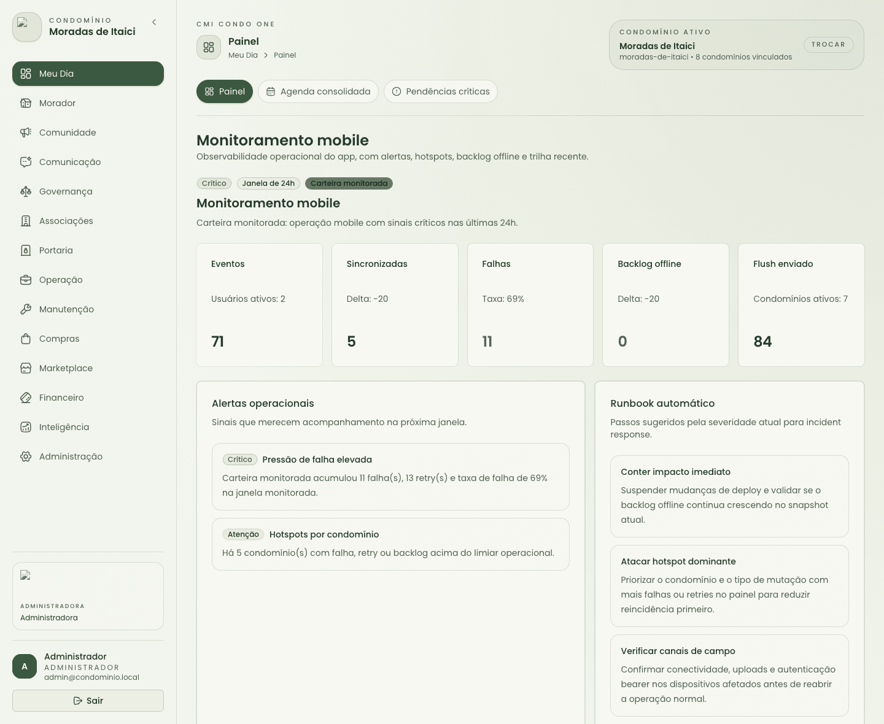This screenshot has width=884, height=724.
Task: Click the Moradas de Itaici logo thumbnail
Action: (x=27, y=27)
